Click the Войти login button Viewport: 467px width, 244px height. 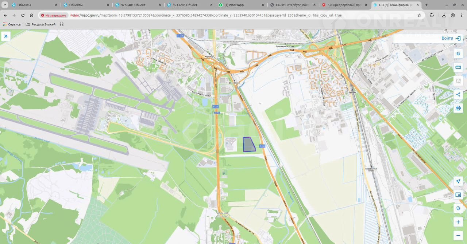click(x=451, y=38)
